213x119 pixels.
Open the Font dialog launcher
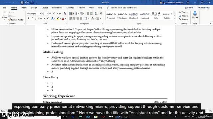[x=67, y=23]
